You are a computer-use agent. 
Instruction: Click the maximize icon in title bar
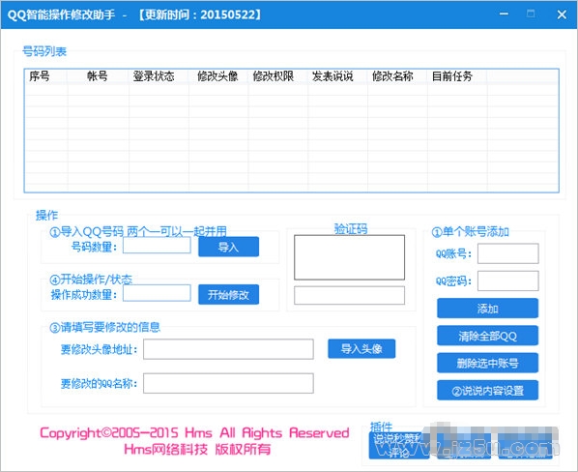point(531,14)
